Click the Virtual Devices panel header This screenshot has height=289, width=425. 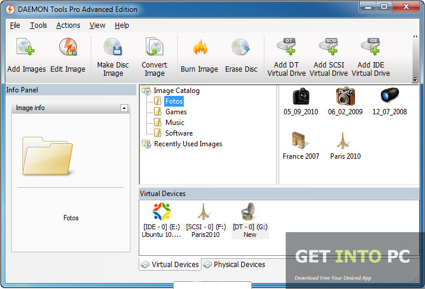(279, 194)
